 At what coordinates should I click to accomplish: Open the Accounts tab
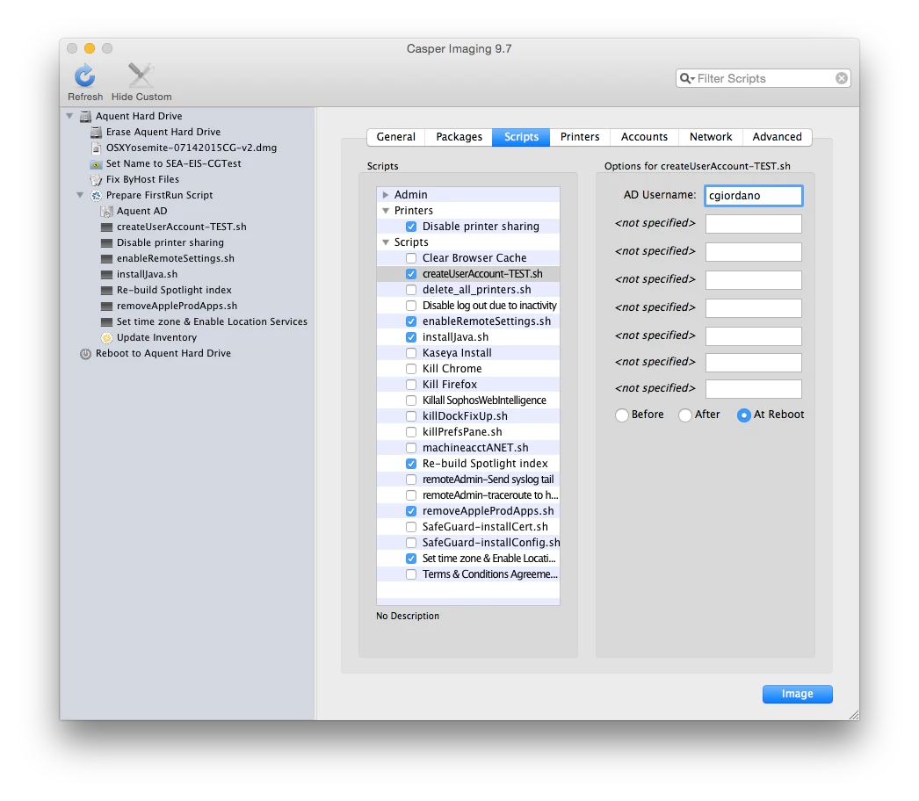click(x=644, y=137)
